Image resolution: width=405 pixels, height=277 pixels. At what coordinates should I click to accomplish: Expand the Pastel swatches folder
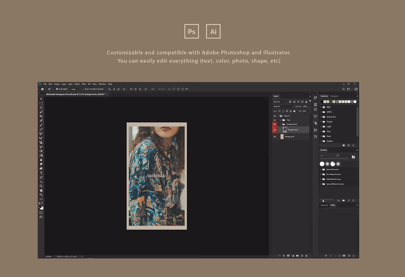321,122
